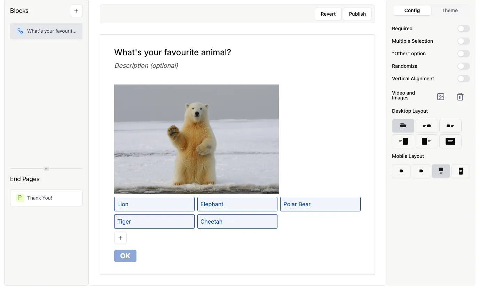Screen dimensions: 479x290
Task: Click the Description (optional) field
Action: click(146, 65)
